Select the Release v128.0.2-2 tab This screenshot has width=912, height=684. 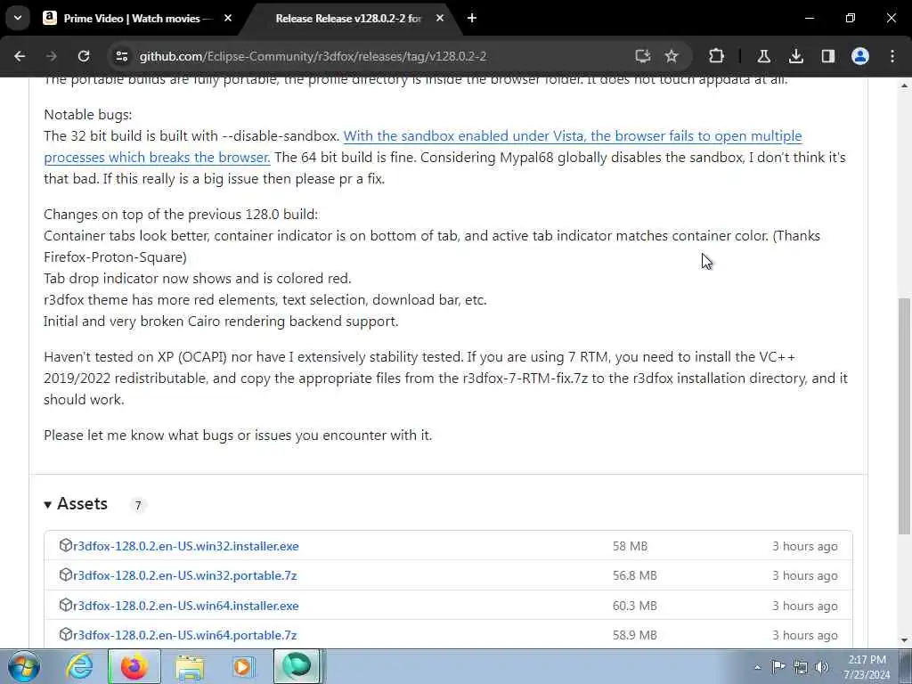(x=349, y=19)
